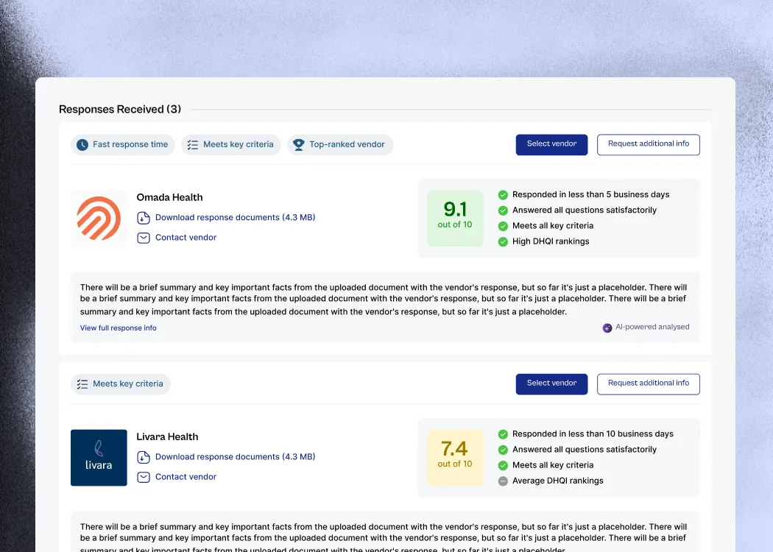Download Omada Health response documents
Image resolution: width=773 pixels, height=552 pixels.
pos(235,217)
